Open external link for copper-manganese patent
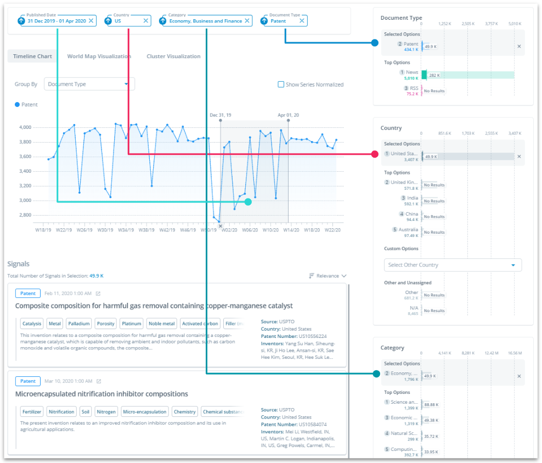The height and width of the screenshot is (463, 542). pos(98,293)
